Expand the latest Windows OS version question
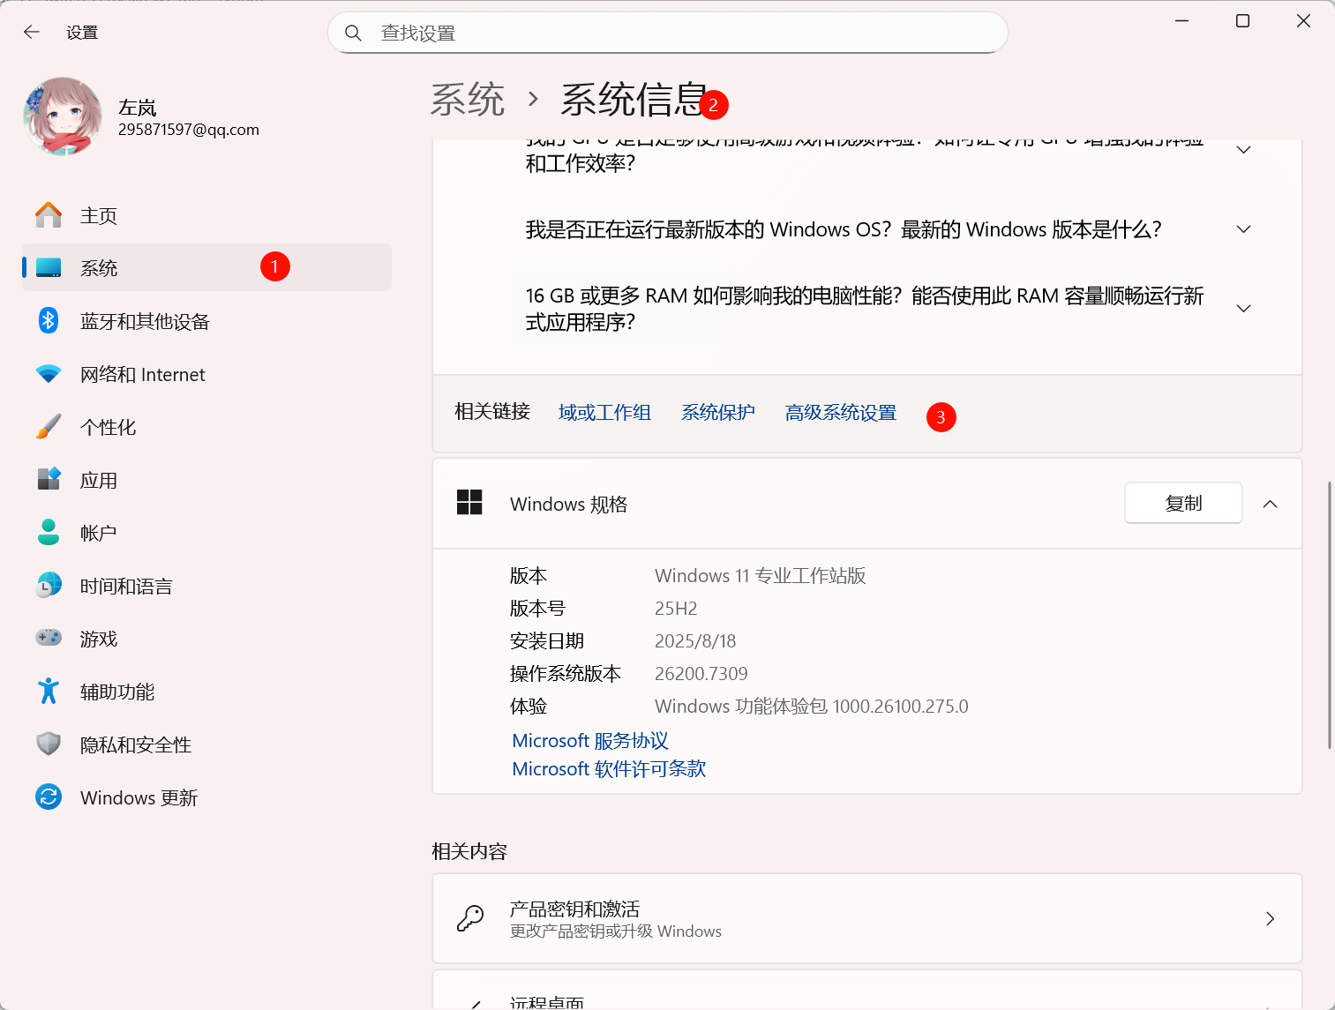 (x=1243, y=229)
